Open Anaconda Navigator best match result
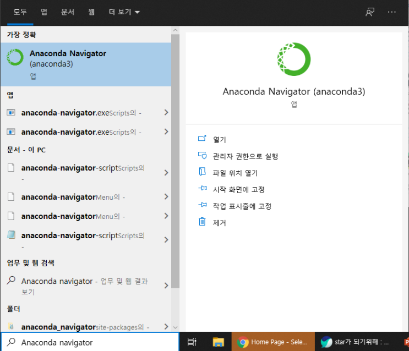 (x=86, y=64)
